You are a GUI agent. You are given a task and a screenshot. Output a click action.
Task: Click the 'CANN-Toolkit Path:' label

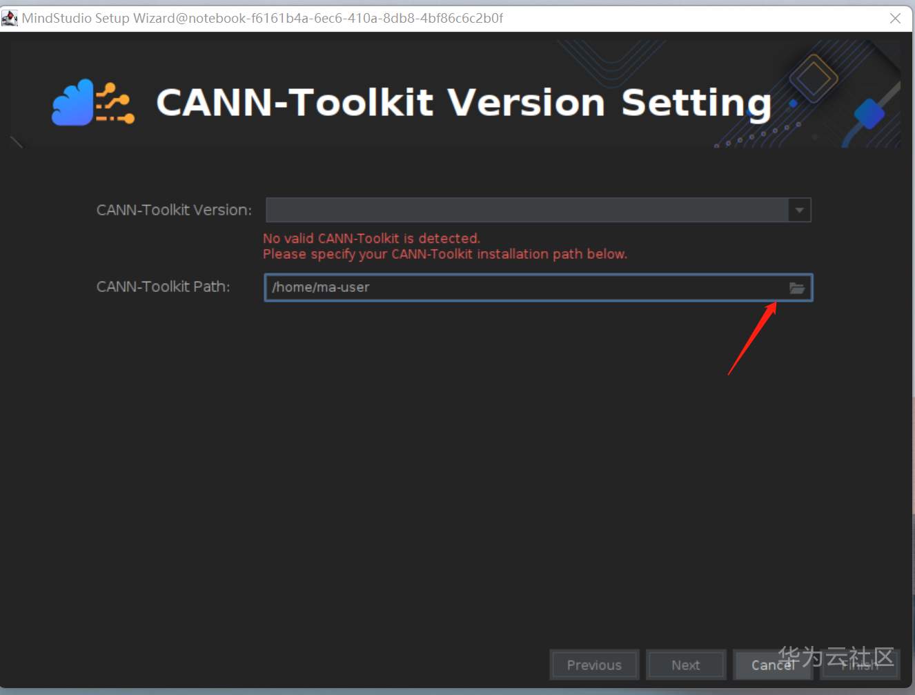[x=163, y=286]
